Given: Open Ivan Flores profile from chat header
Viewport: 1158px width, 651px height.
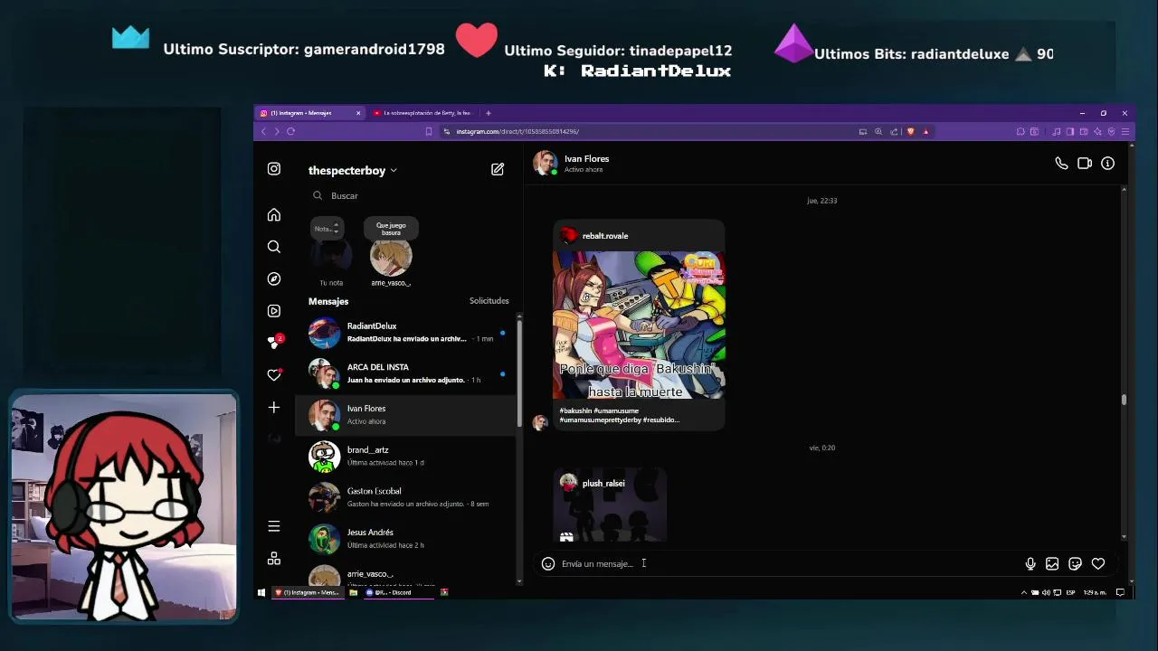Looking at the screenshot, I should (572, 163).
